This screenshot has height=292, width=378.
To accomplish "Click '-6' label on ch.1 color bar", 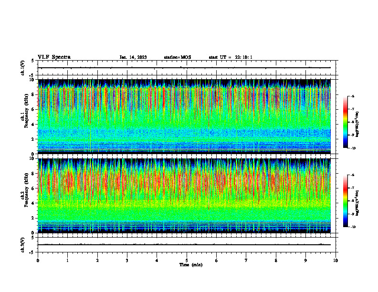I will [352, 96].
